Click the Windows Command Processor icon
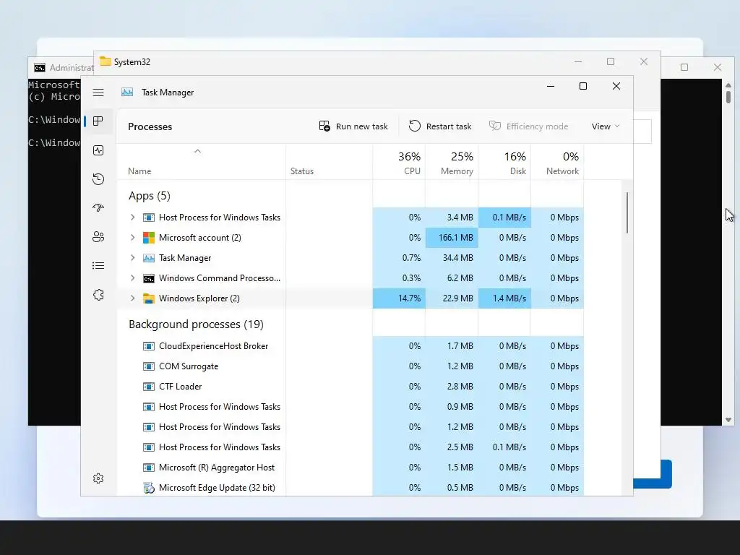The height and width of the screenshot is (555, 740). pos(149,278)
